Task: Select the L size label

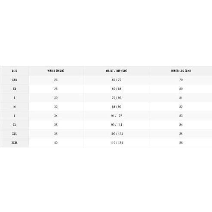Action: [x=15, y=116]
